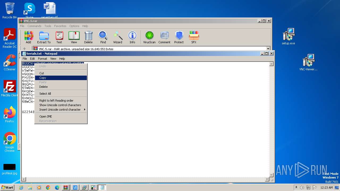340x191 pixels.
Task: Select the VNC-Viewer installer icon
Action: [x=308, y=63]
